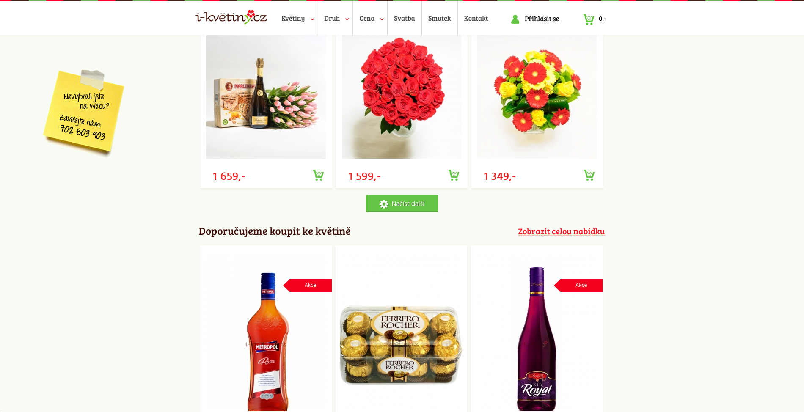Image resolution: width=804 pixels, height=412 pixels.
Task: Click the user profile icon beside Přihlásit se
Action: pyautogui.click(x=515, y=19)
